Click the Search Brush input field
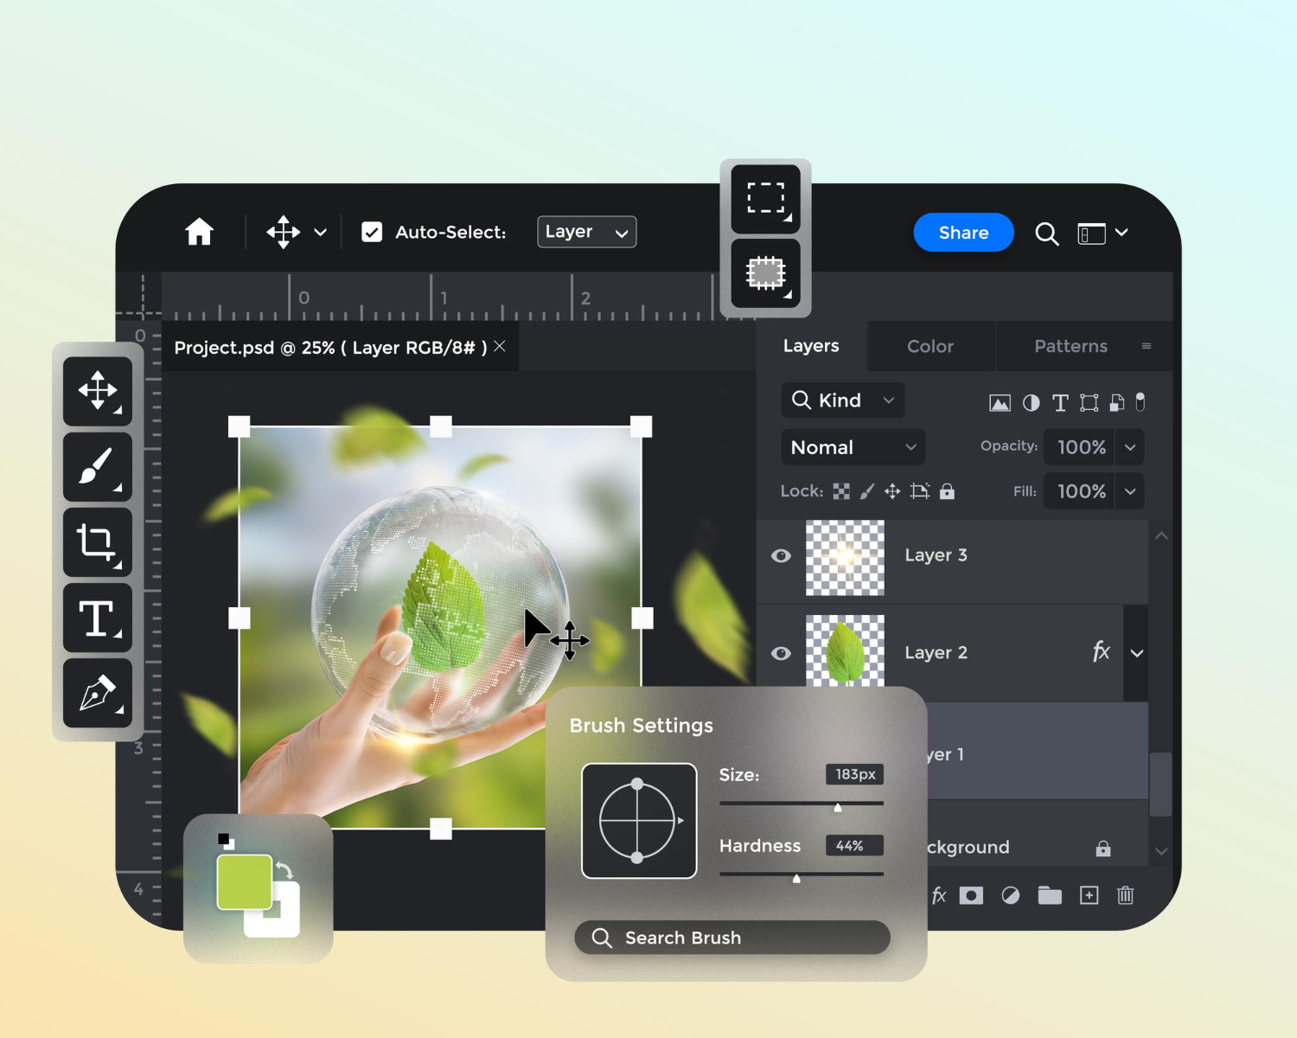 pos(732,938)
